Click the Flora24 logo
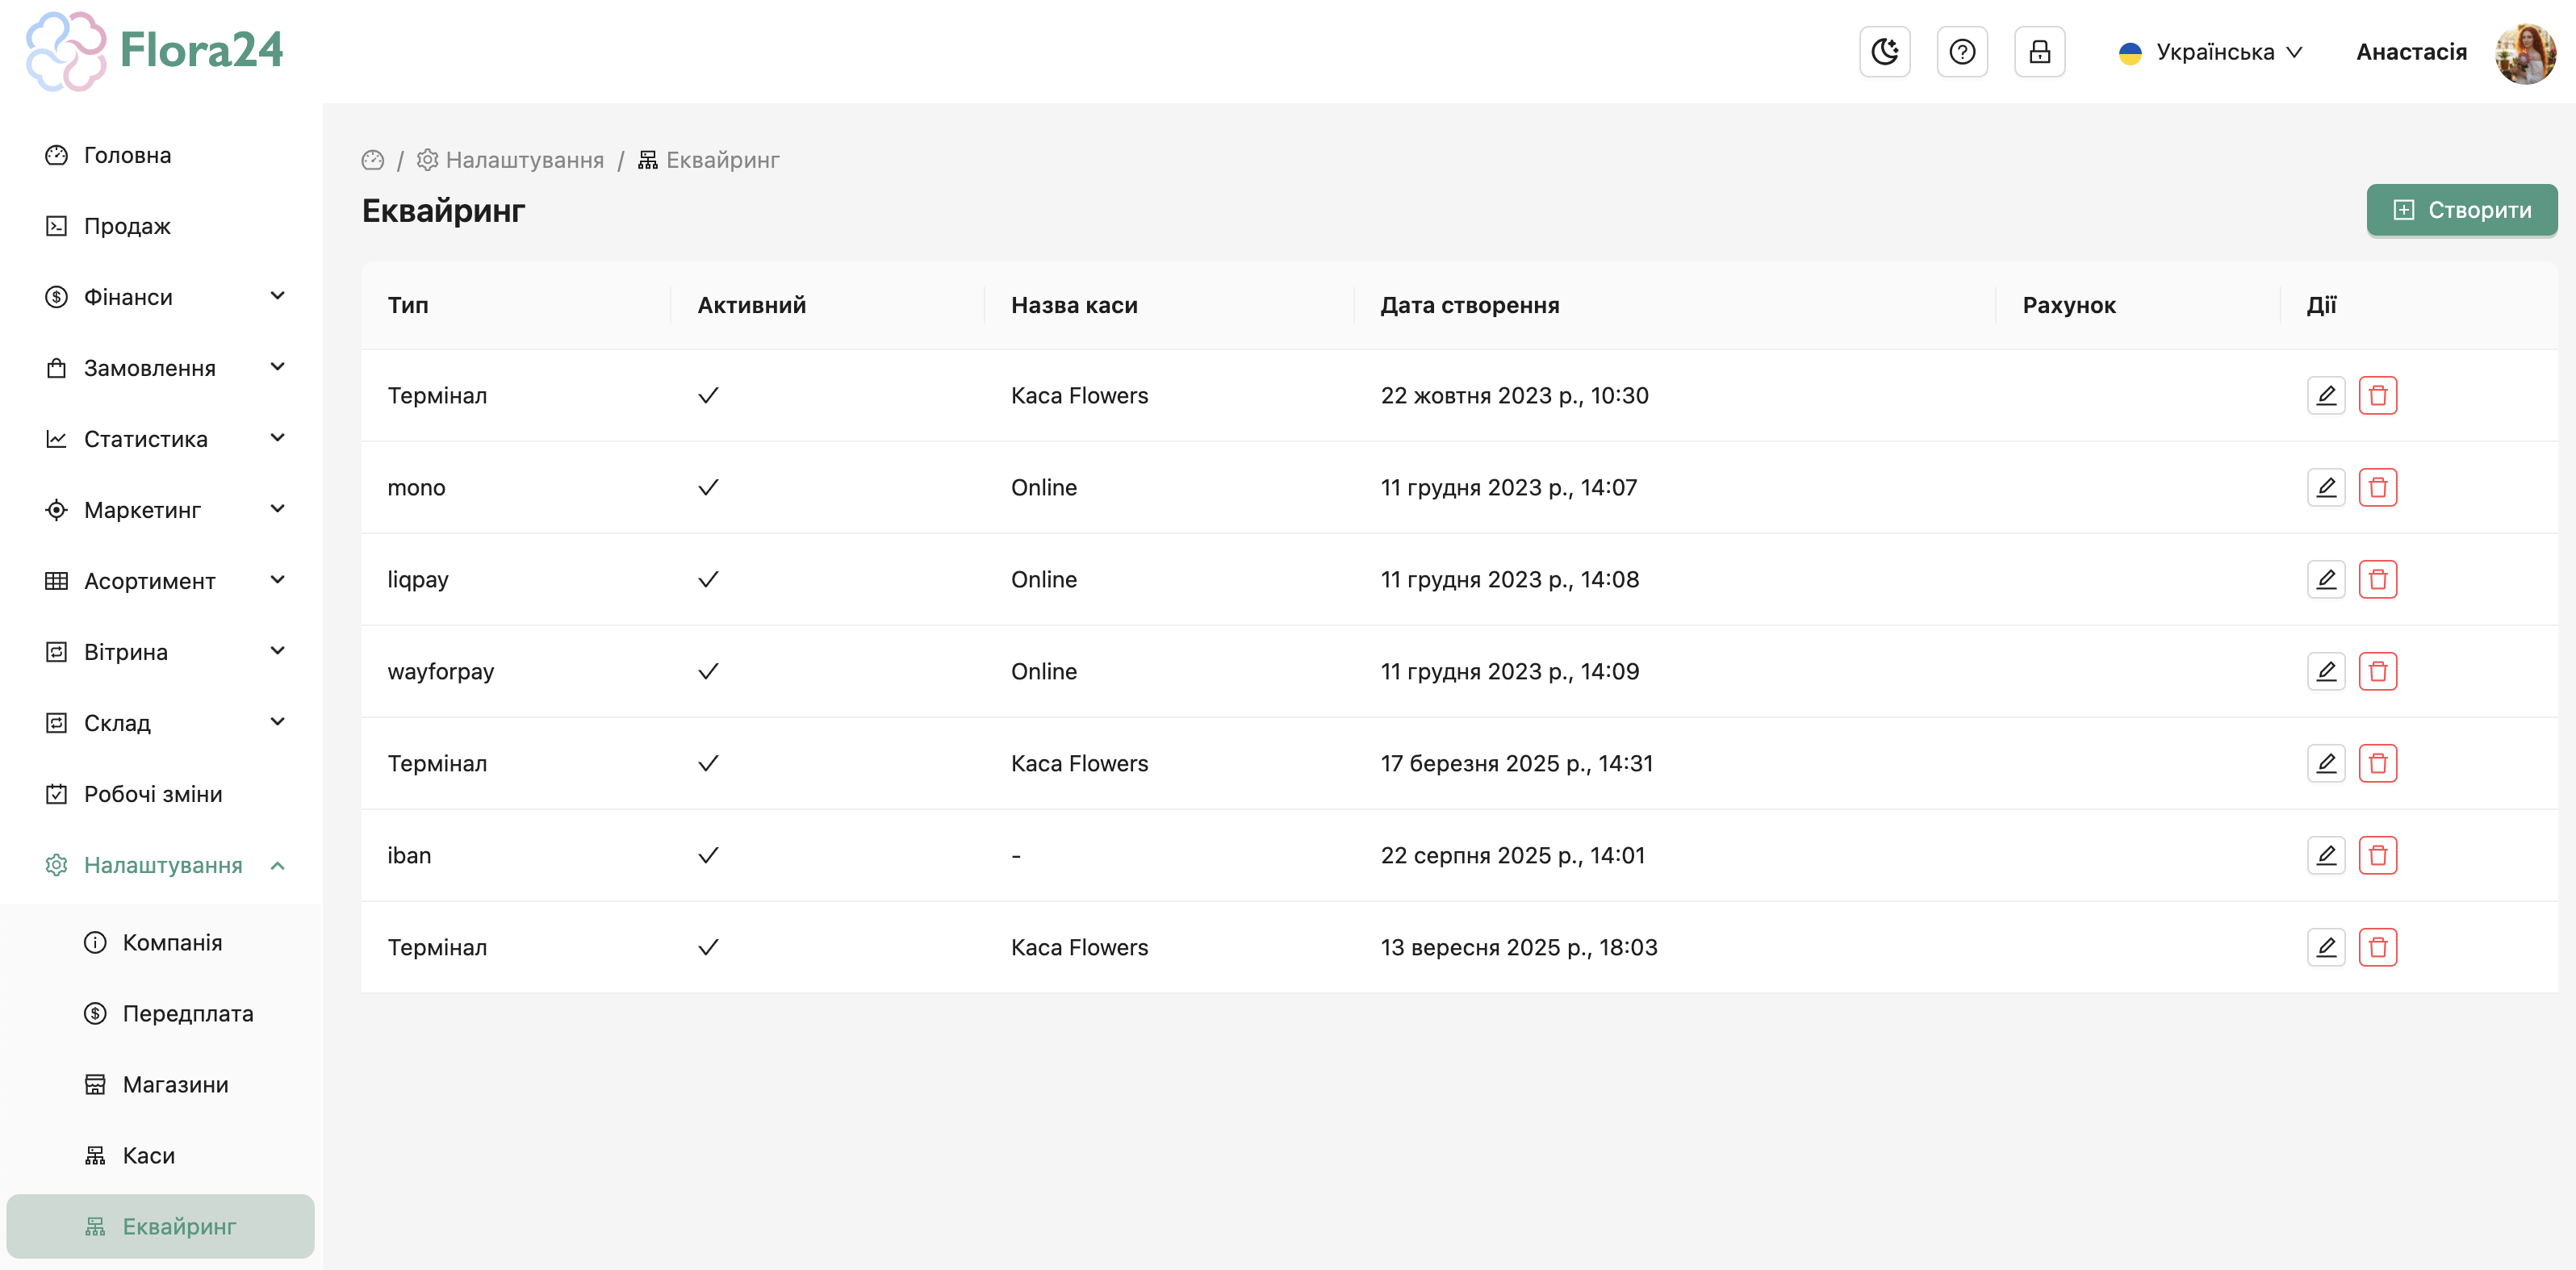The image size is (2576, 1270). tap(155, 50)
